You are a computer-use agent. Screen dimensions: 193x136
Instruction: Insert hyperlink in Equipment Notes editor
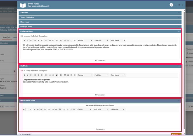[50, 41]
